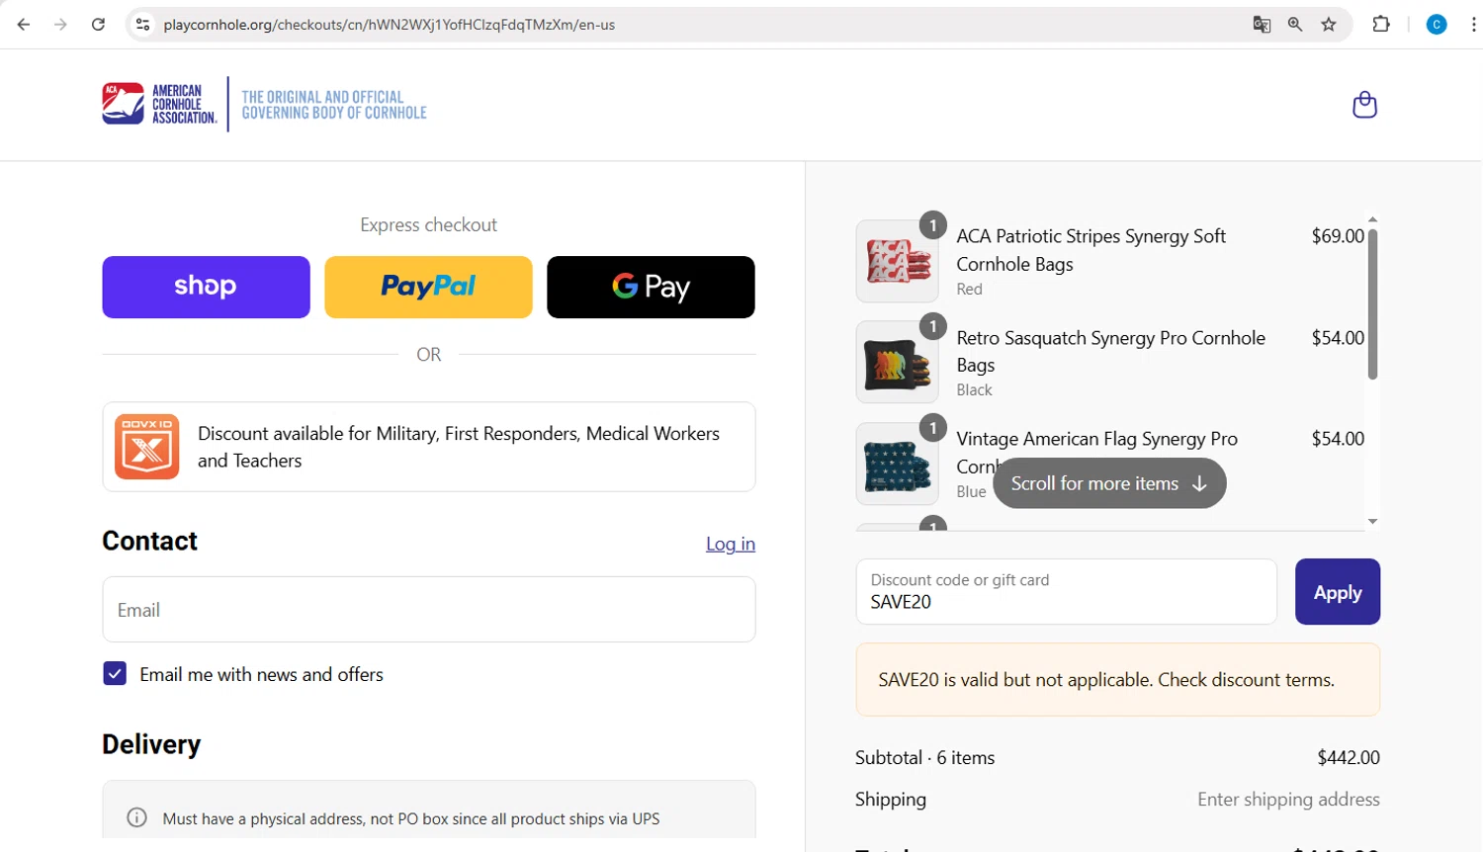
Task: Click the browser back arrow
Action: coord(24,25)
